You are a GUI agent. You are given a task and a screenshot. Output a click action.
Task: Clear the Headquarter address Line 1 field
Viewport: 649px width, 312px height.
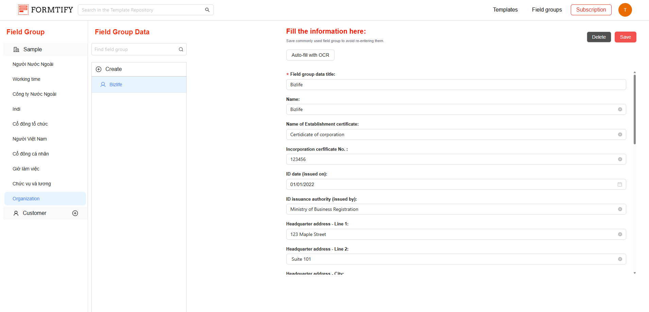620,234
